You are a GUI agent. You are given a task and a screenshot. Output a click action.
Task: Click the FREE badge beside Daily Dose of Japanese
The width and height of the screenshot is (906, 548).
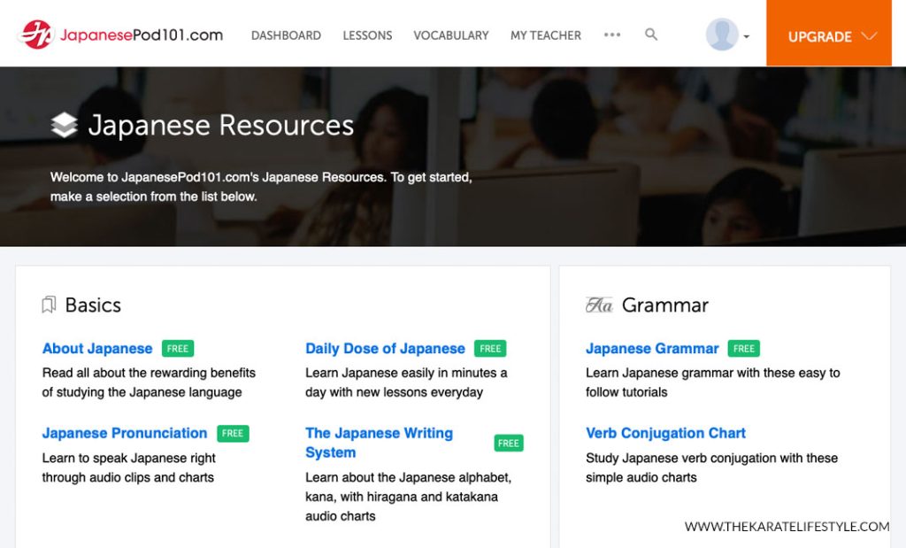[490, 349]
